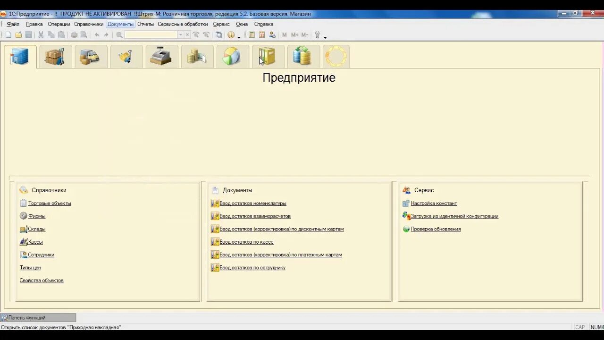Viewport: 604px width, 340px height.
Task: Click the Undo arrow toolbar icon
Action: 97,35
